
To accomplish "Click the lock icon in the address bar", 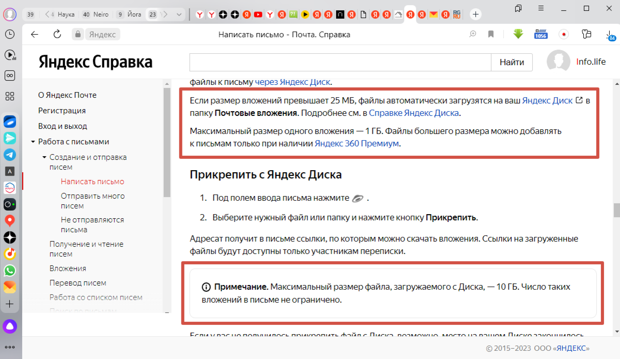I will coord(78,35).
